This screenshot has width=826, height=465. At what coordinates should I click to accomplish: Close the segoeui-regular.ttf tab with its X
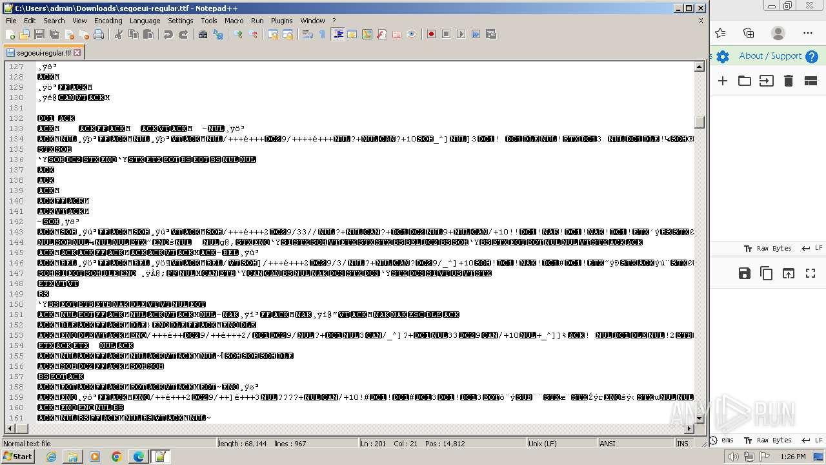(x=77, y=53)
